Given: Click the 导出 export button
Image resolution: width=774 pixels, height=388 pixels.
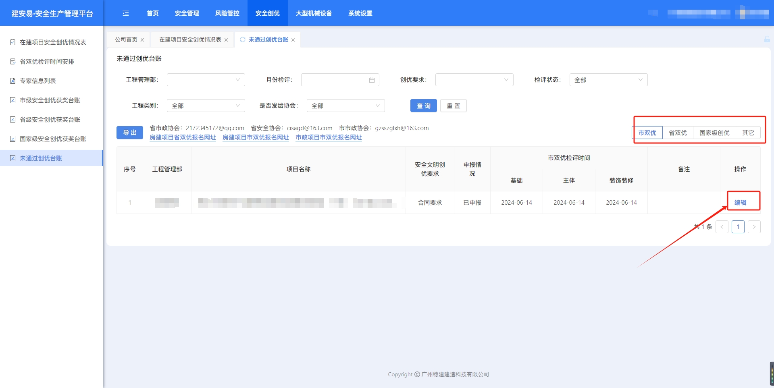Looking at the screenshot, I should (x=129, y=133).
